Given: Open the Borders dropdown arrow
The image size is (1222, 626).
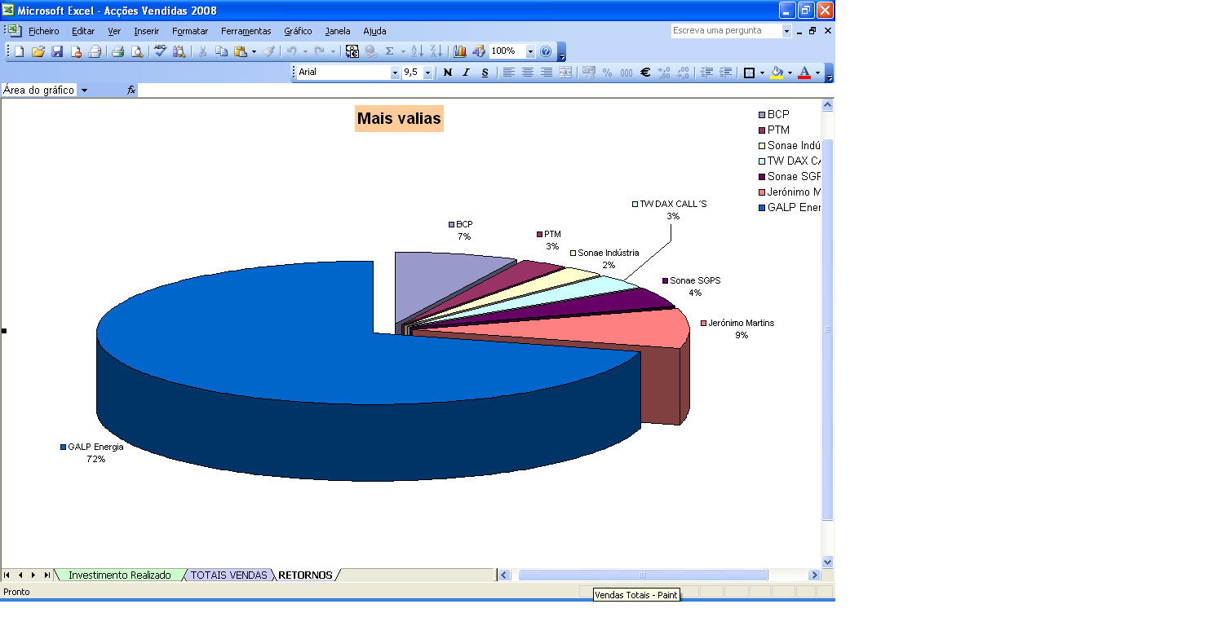Looking at the screenshot, I should click(x=762, y=73).
